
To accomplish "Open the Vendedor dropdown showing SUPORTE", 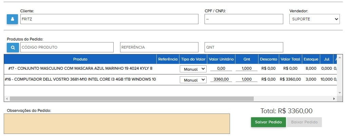I will (314, 19).
